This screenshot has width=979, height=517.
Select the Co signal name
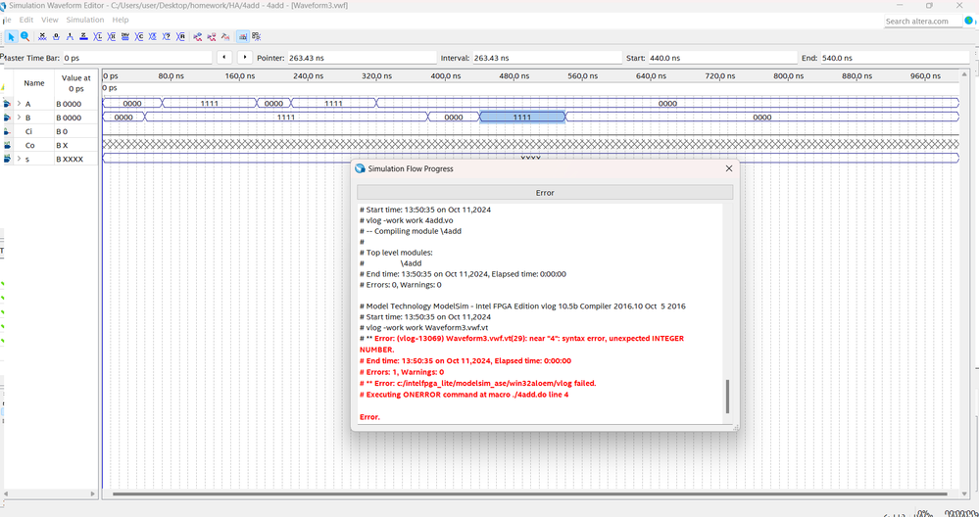[30, 145]
